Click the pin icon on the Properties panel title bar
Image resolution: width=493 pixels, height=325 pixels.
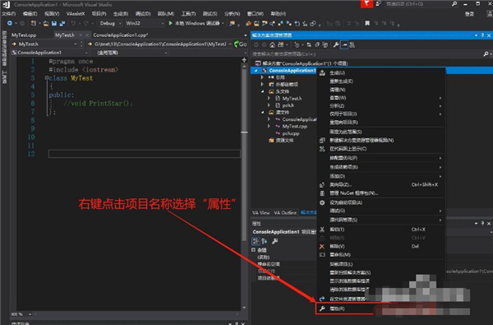tap(482, 223)
